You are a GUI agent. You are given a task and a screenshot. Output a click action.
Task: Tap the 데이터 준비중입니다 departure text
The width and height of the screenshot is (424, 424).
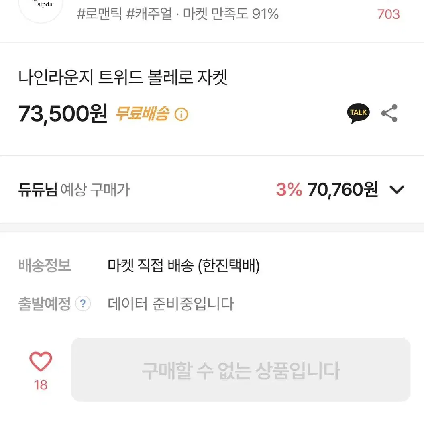click(x=171, y=304)
